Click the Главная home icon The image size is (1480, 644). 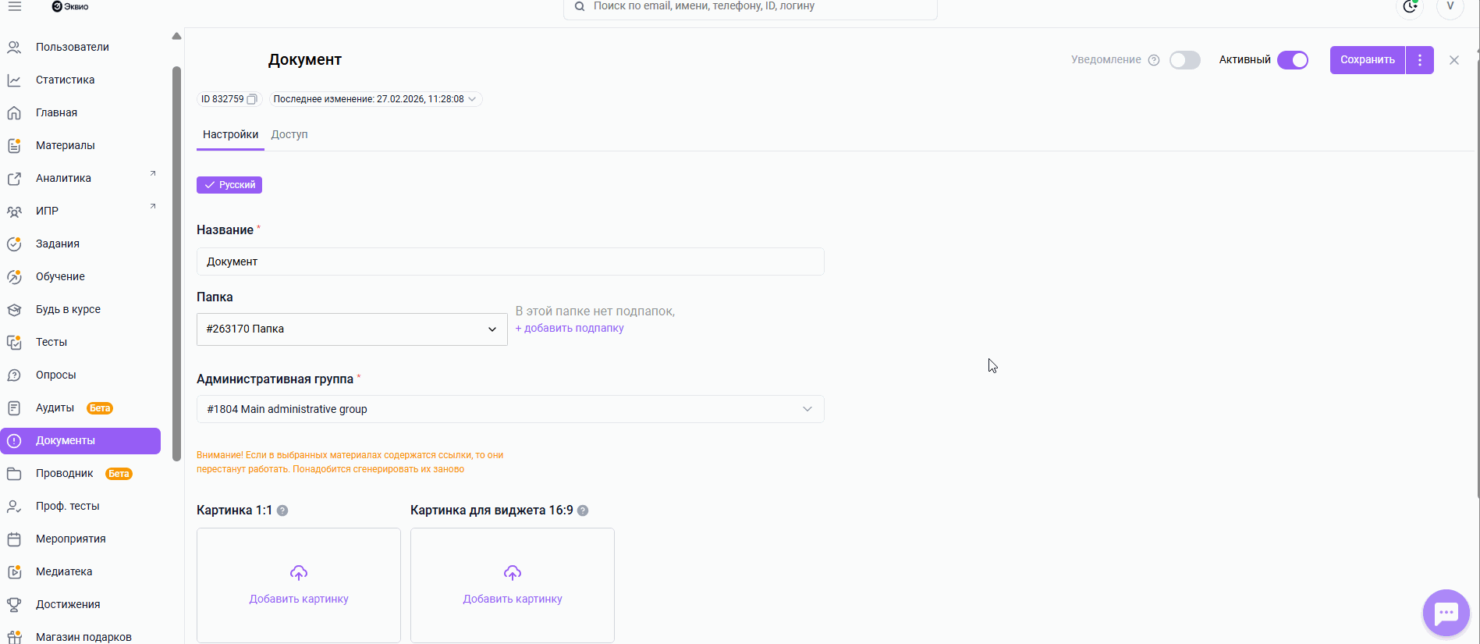(x=14, y=112)
